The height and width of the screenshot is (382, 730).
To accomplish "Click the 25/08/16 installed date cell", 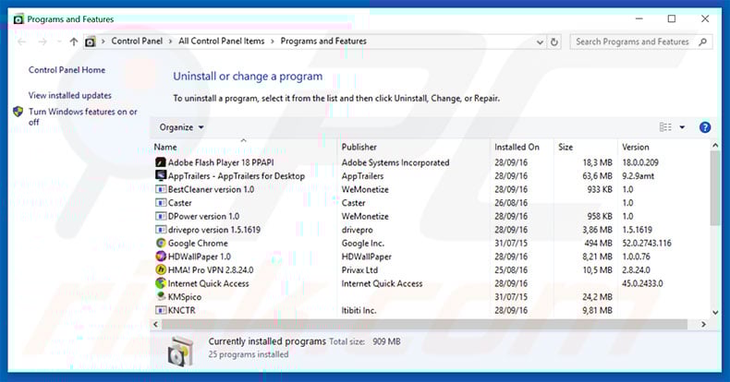I will [x=511, y=270].
